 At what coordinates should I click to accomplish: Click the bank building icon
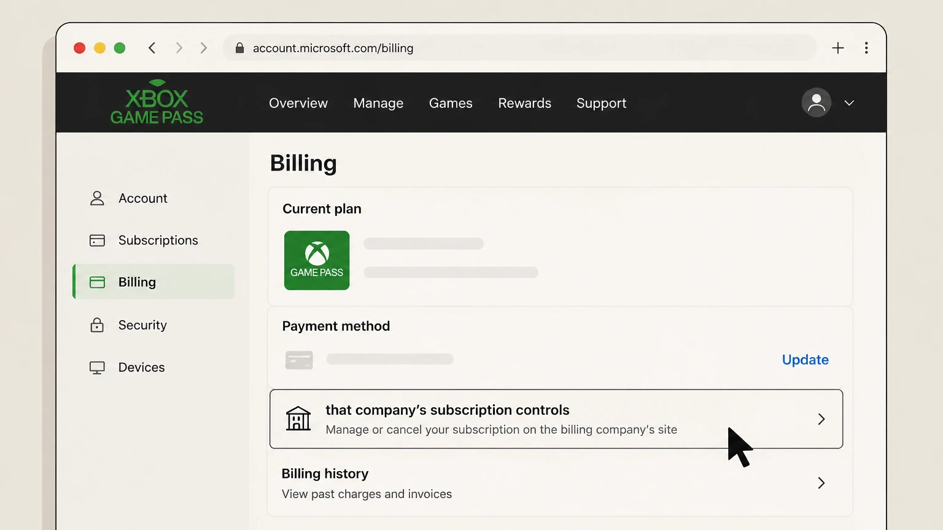(x=298, y=419)
